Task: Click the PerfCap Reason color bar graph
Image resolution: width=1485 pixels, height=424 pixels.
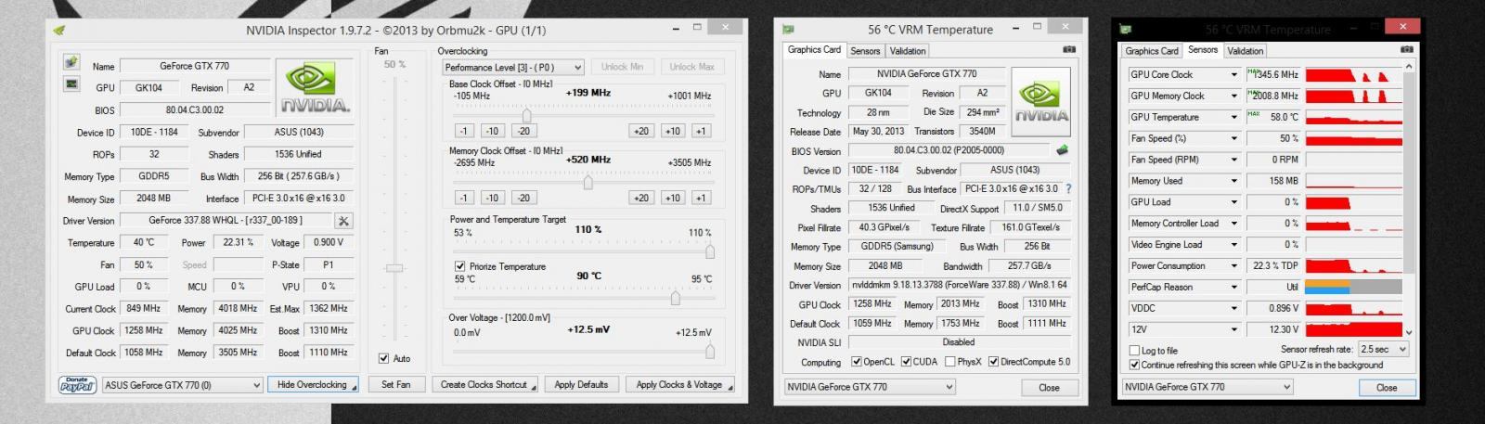Action: coord(1353,287)
